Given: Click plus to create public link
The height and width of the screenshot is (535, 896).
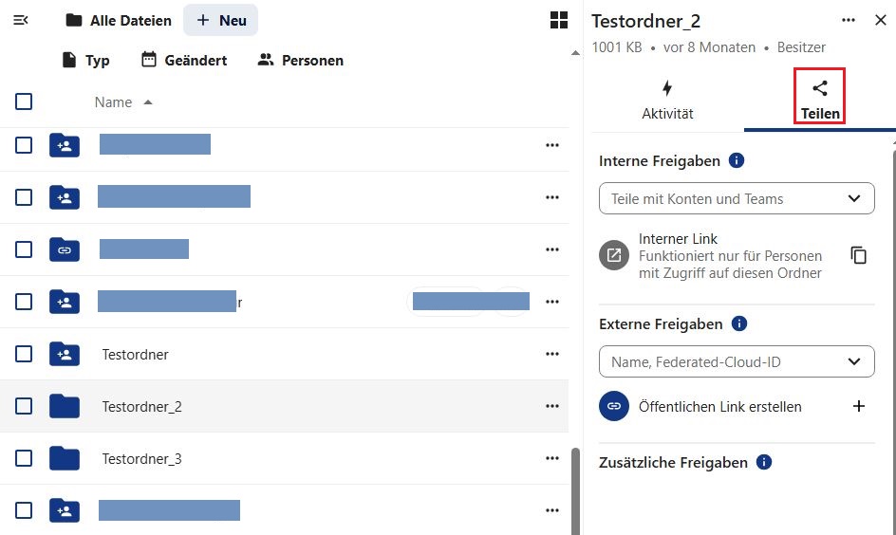Looking at the screenshot, I should tap(859, 406).
